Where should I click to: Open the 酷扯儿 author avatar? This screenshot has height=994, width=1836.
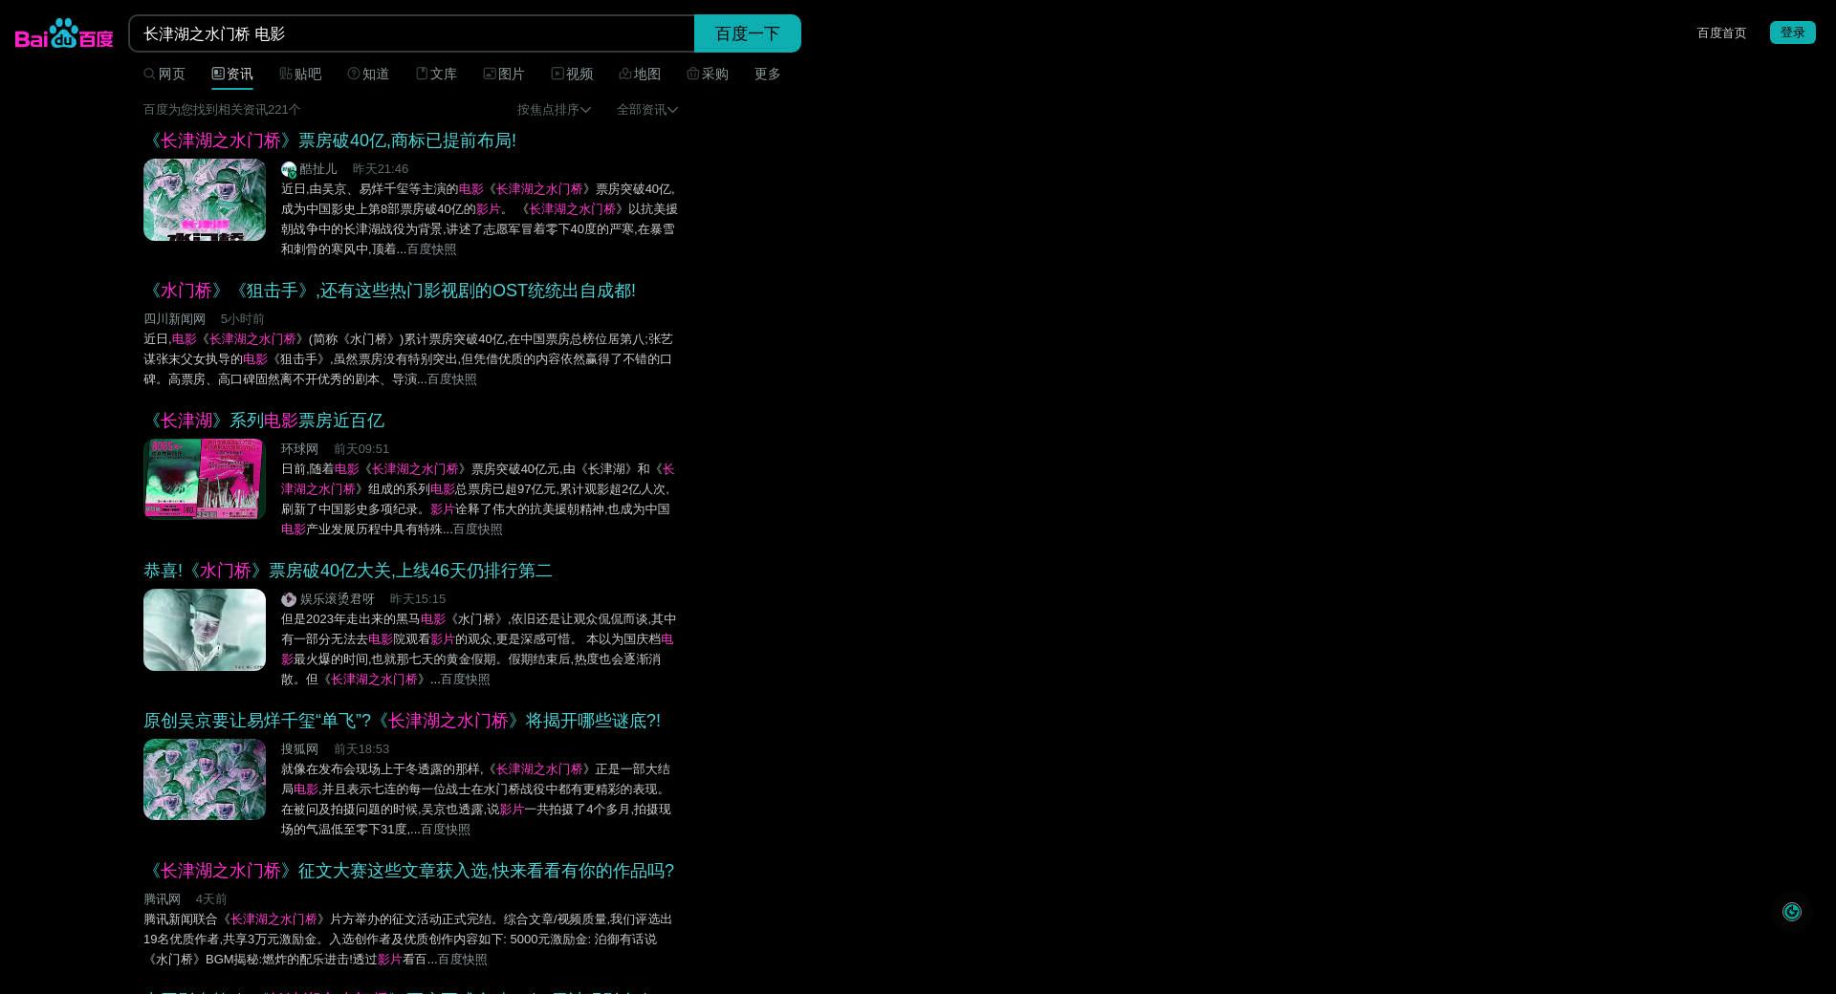(289, 169)
